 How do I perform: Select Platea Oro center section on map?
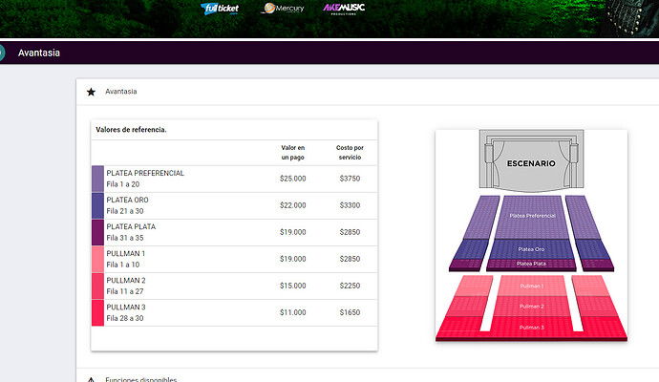531,249
